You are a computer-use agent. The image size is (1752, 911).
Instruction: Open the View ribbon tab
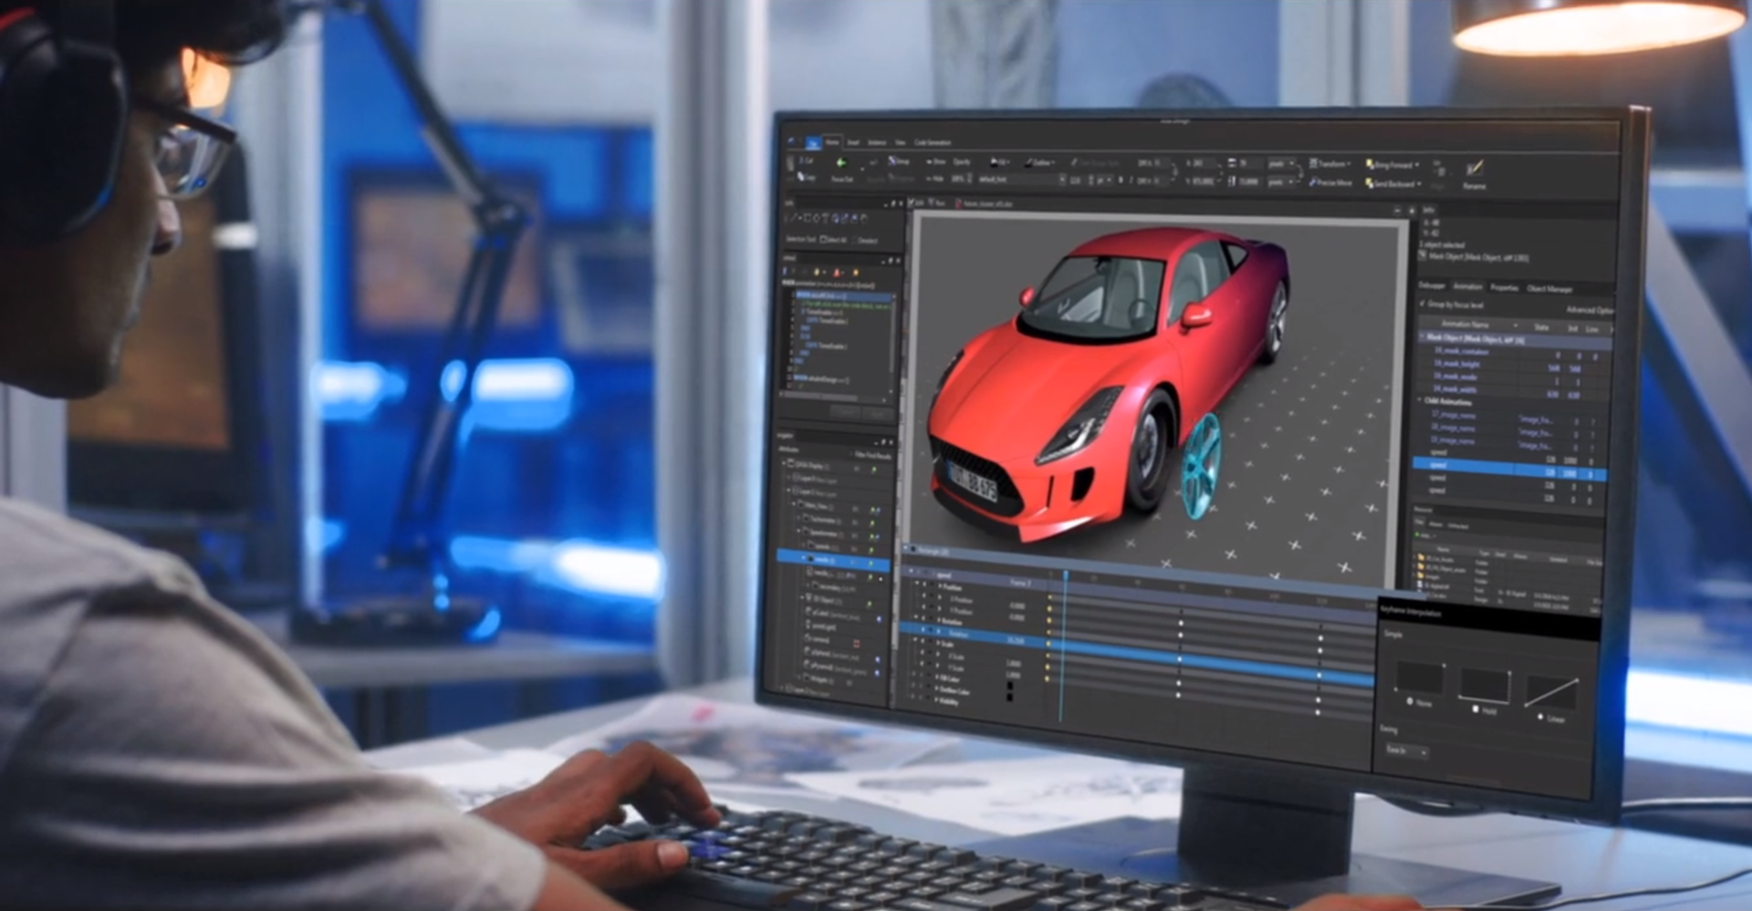(x=900, y=142)
